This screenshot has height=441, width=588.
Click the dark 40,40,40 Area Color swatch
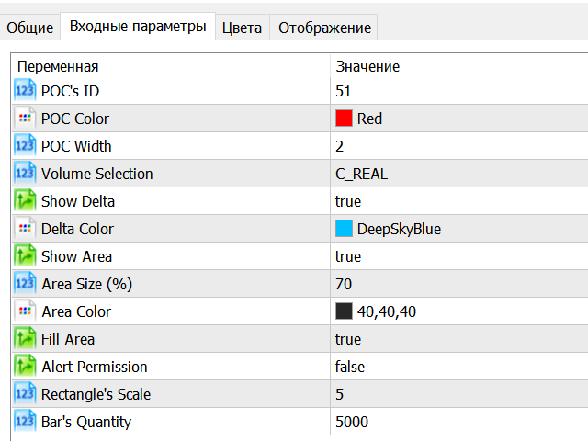(x=344, y=311)
